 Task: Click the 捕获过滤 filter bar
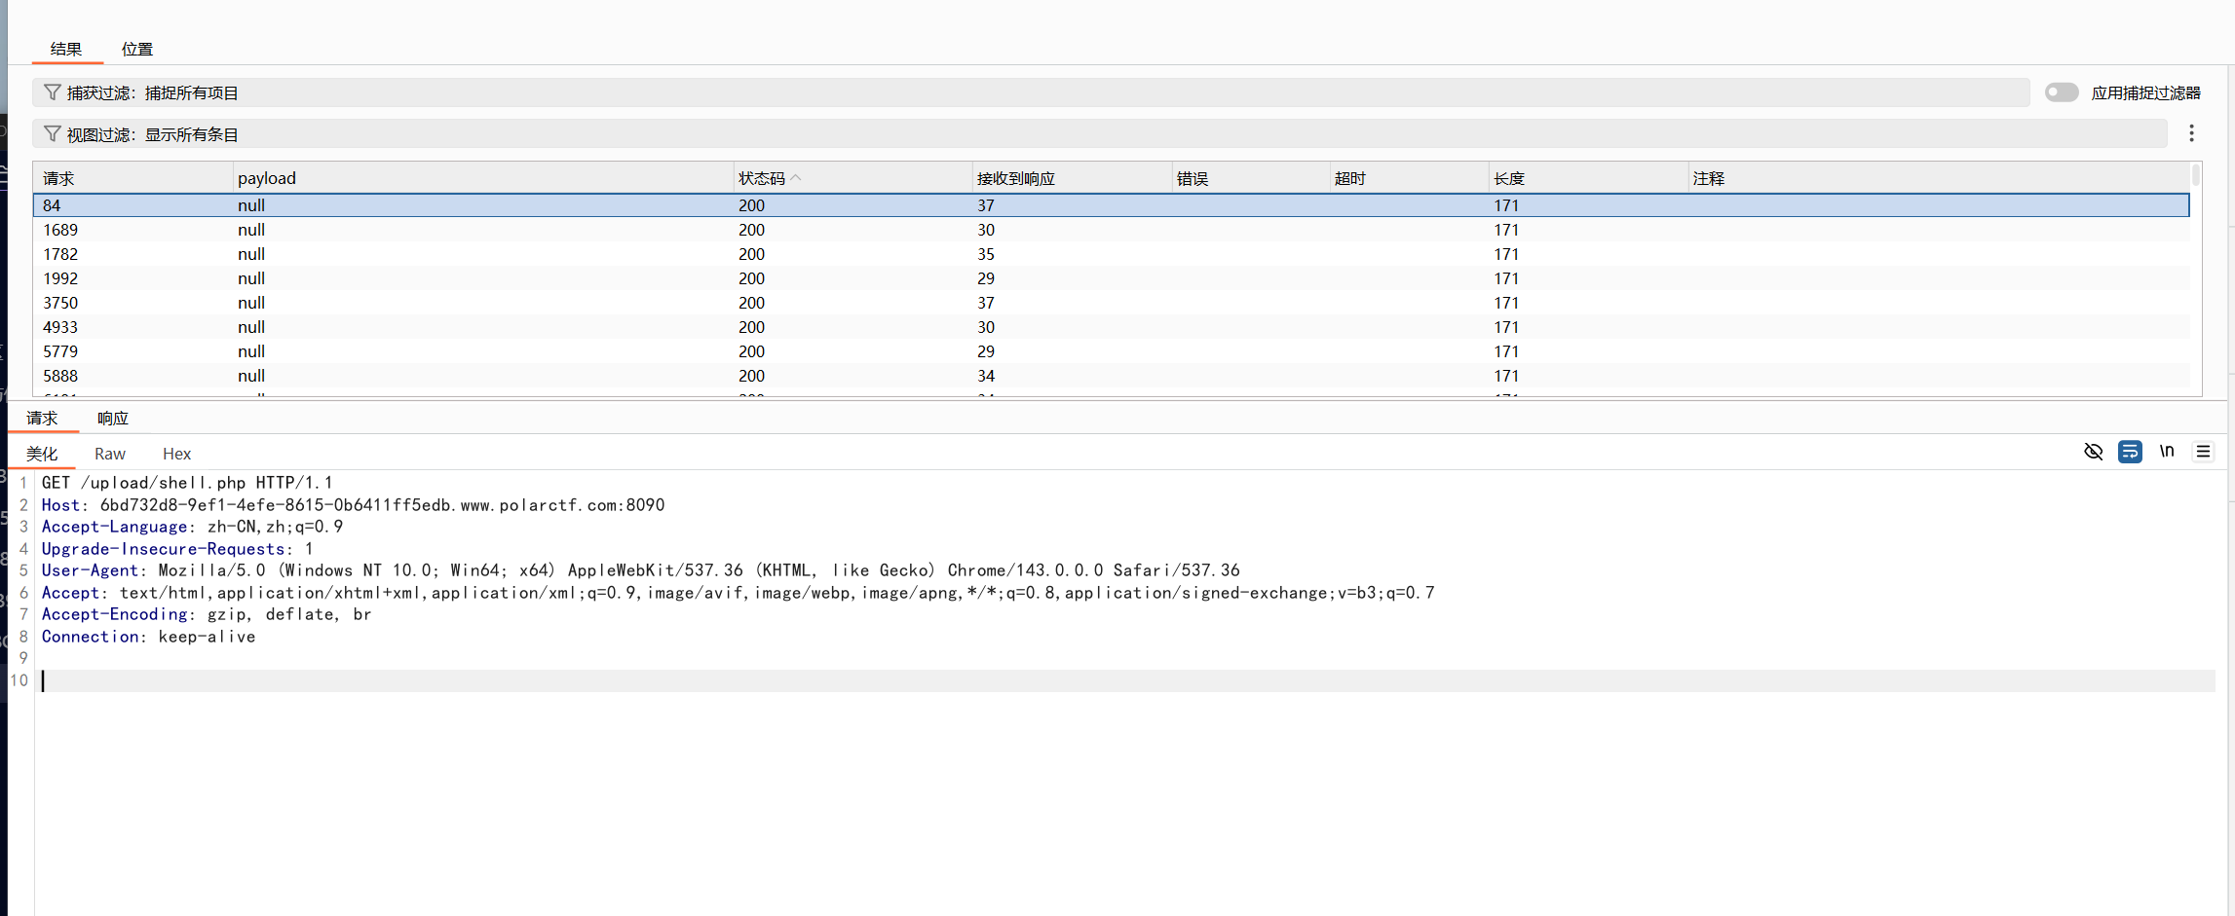1031,92
